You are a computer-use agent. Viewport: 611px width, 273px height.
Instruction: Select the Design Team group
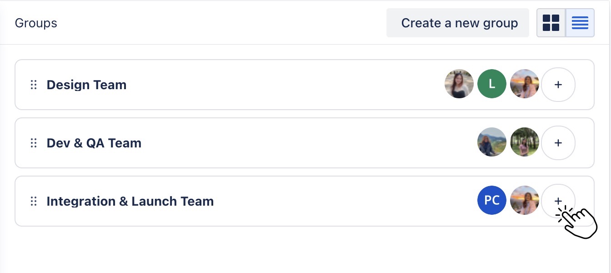pyautogui.click(x=86, y=85)
